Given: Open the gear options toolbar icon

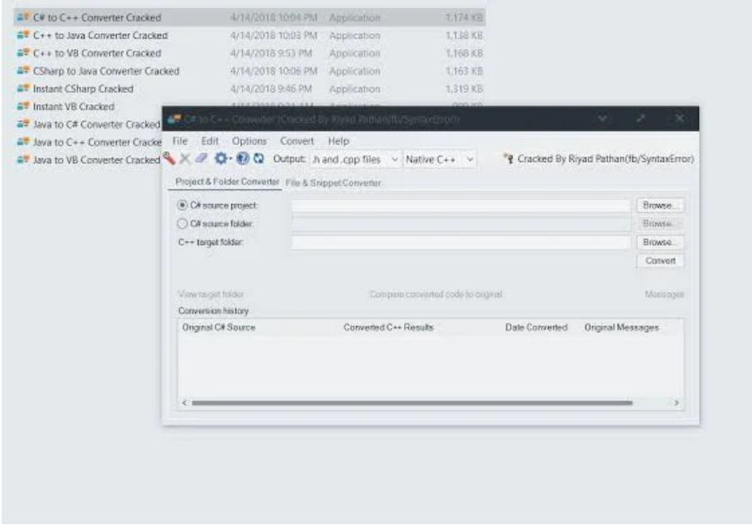Looking at the screenshot, I should click(220, 158).
